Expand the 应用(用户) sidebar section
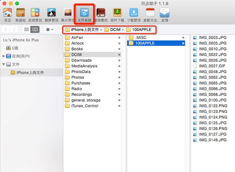This screenshot has height=172, width=235. pos(4,56)
